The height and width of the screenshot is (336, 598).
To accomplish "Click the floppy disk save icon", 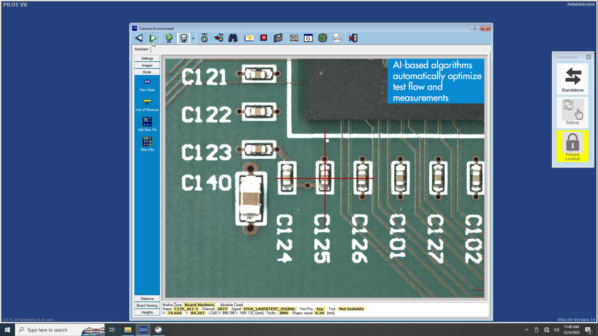I will pyautogui.click(x=278, y=38).
